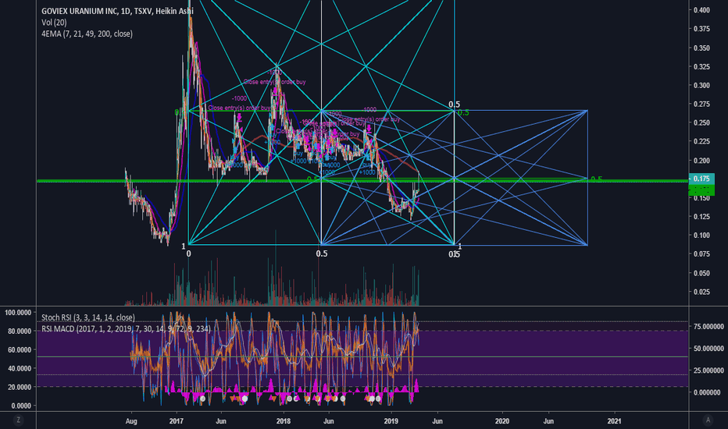The width and height of the screenshot is (728, 429).
Task: Select the RSI MACD indicator legend
Action: point(126,329)
